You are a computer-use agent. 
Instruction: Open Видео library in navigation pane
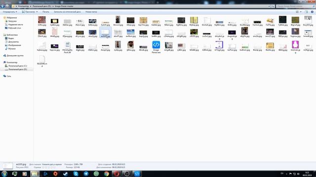11,38
